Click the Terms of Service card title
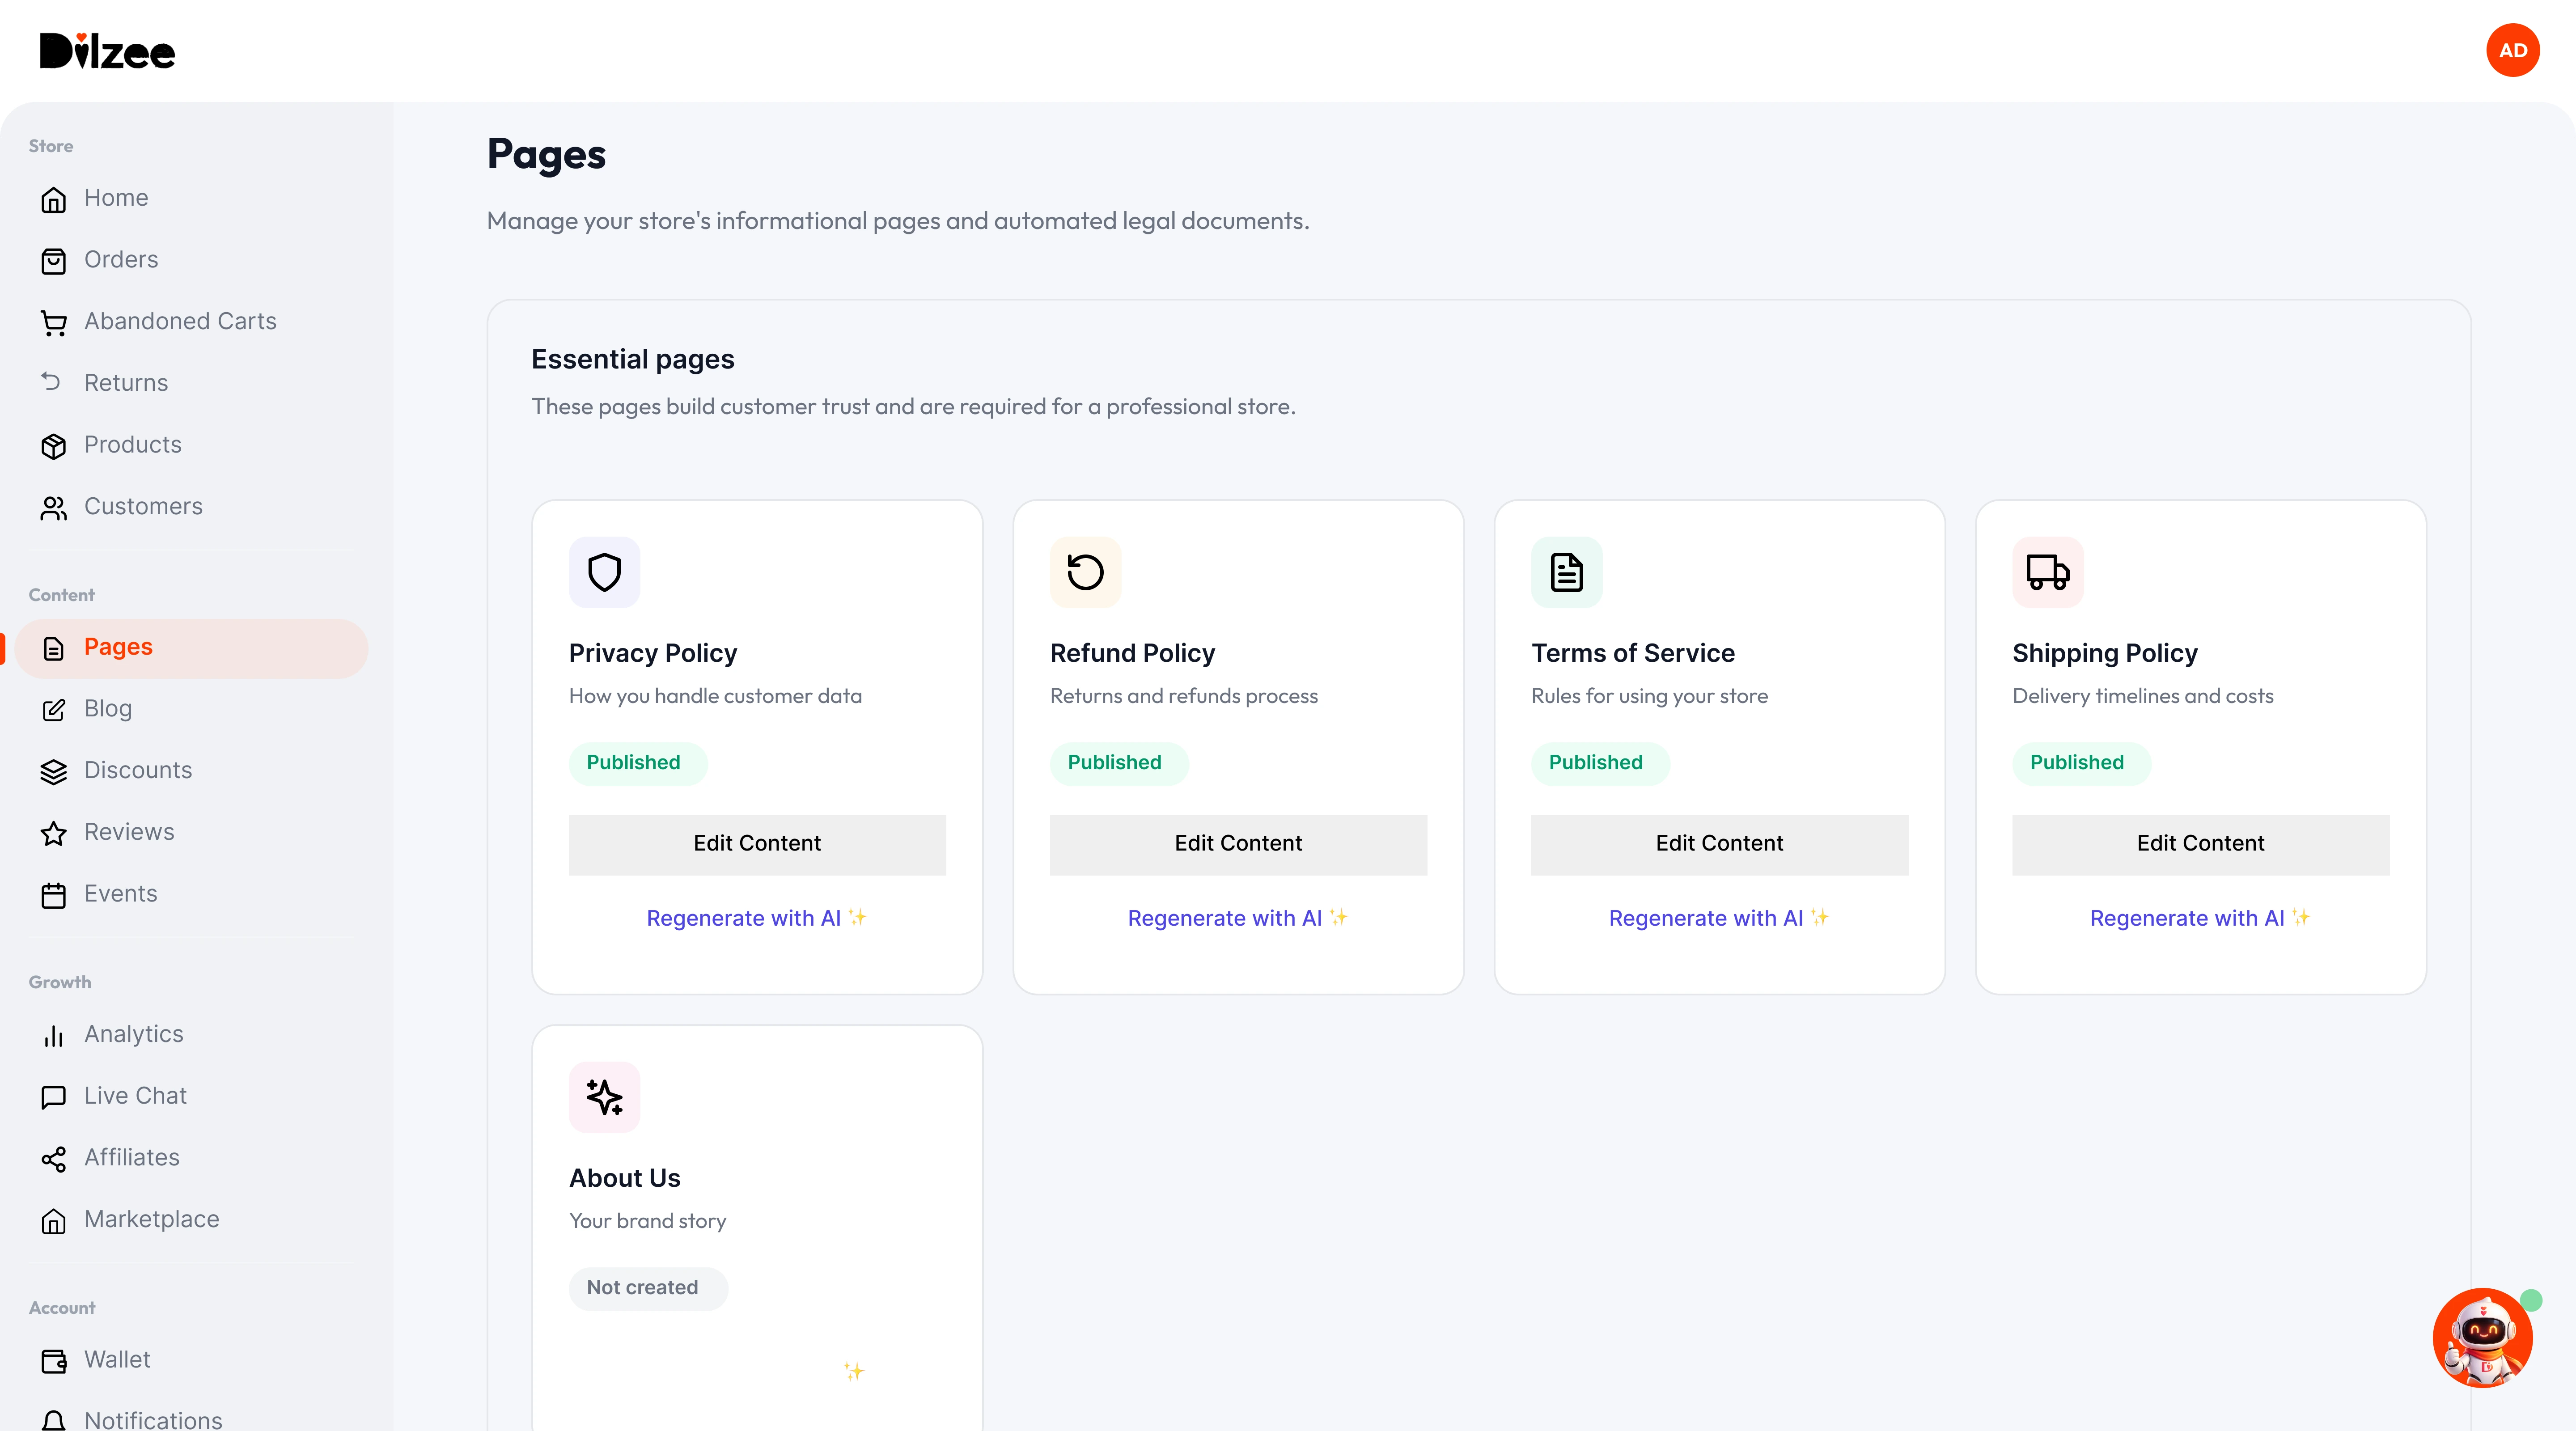The width and height of the screenshot is (2576, 1431). click(x=1633, y=653)
